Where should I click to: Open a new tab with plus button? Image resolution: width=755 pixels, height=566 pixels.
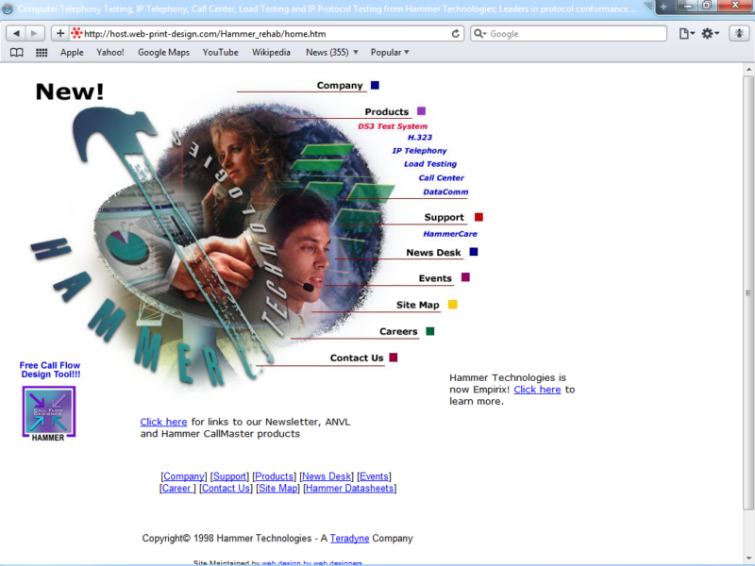point(663,7)
